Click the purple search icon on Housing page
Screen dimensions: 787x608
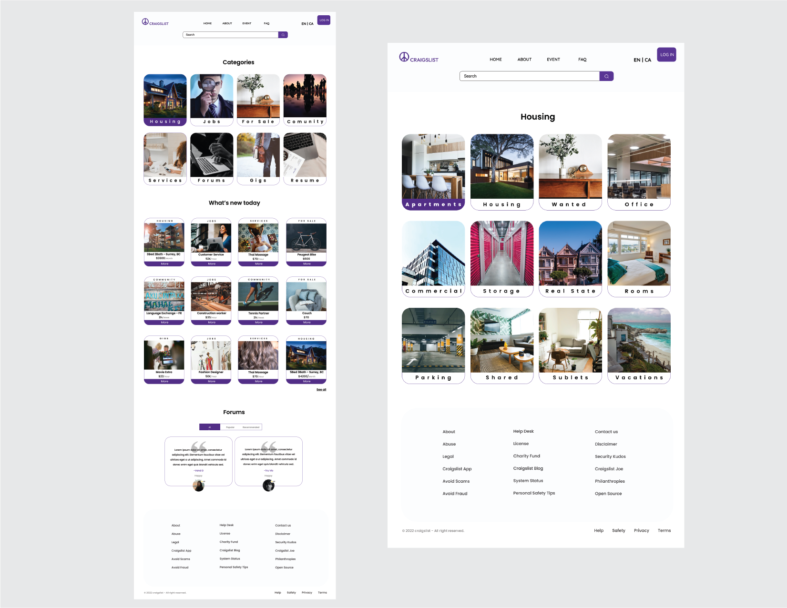[606, 76]
